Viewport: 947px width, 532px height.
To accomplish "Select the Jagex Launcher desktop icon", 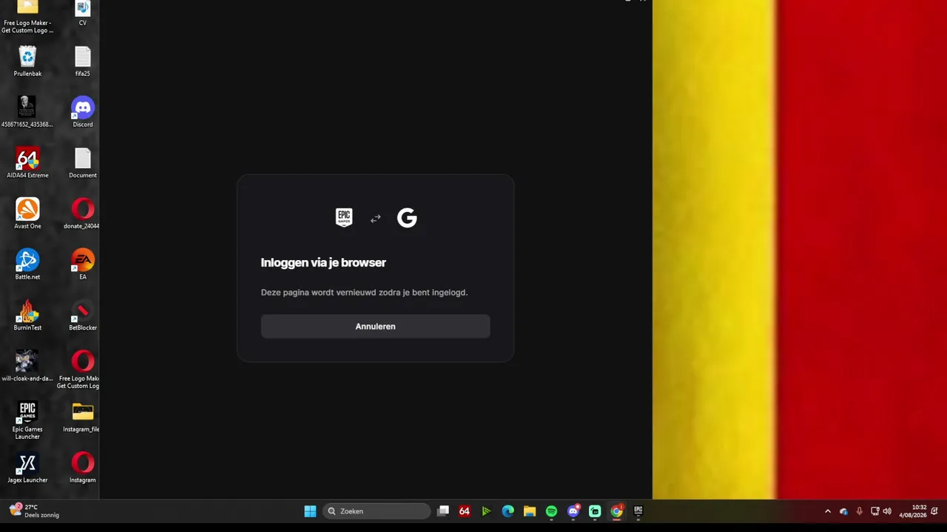I will [27, 468].
